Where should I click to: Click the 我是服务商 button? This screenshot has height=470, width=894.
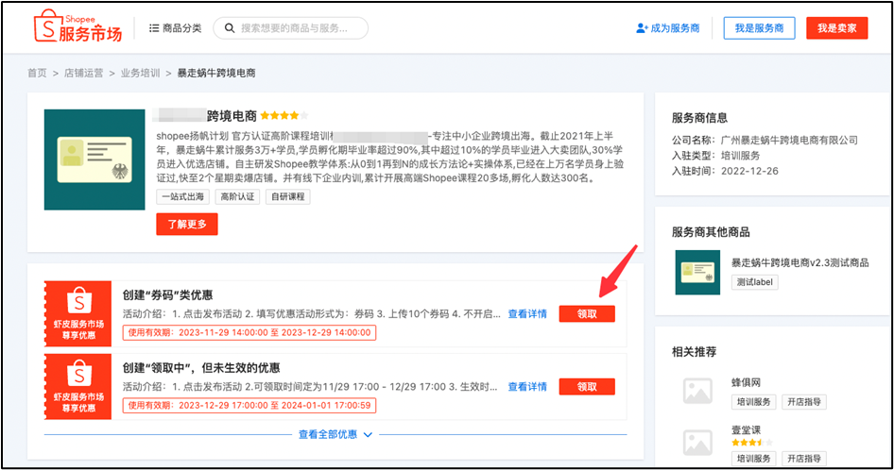click(x=759, y=28)
